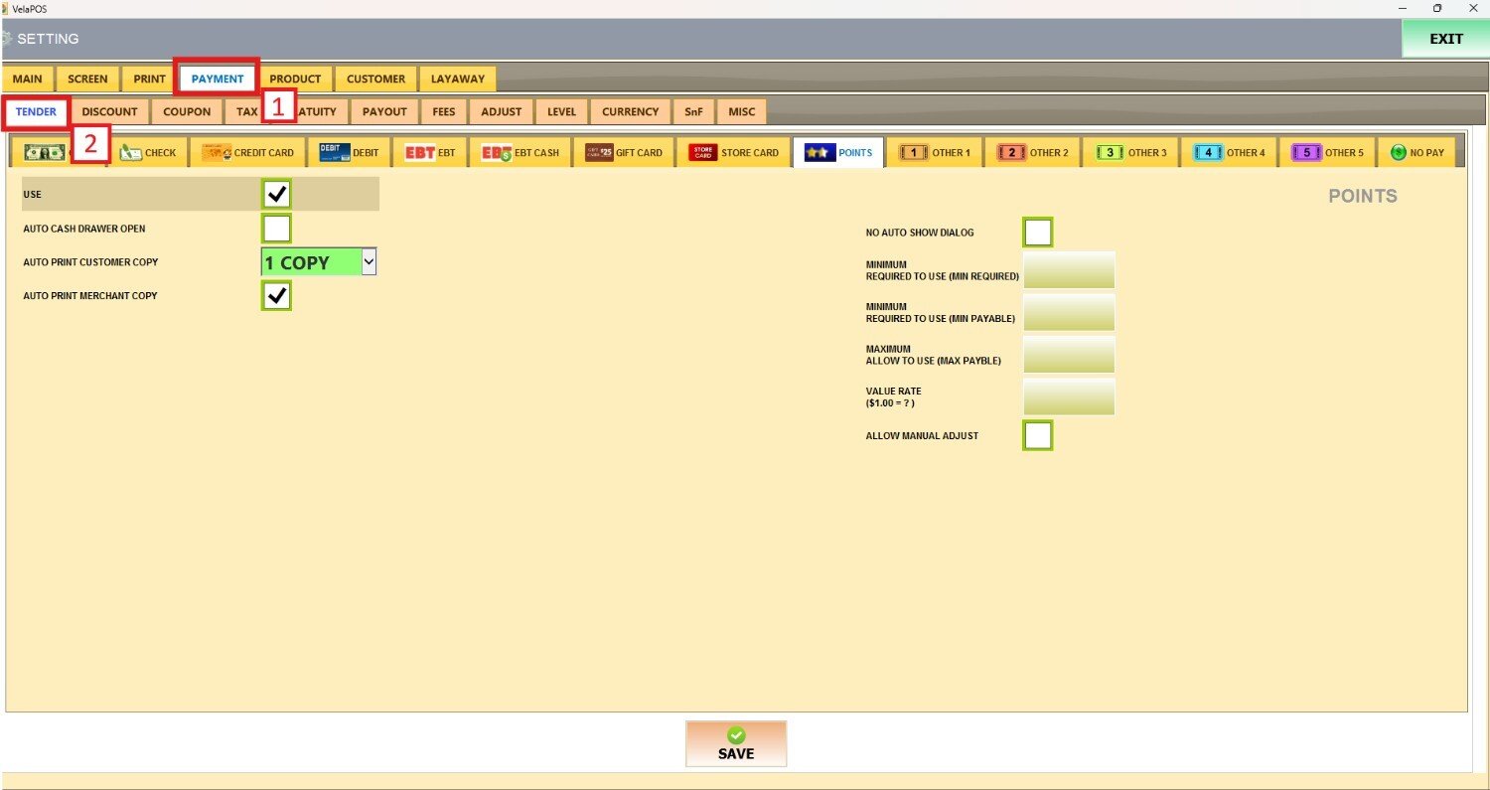Toggle the No Auto Show Dialog checkbox
The image size is (1490, 790).
1037,233
